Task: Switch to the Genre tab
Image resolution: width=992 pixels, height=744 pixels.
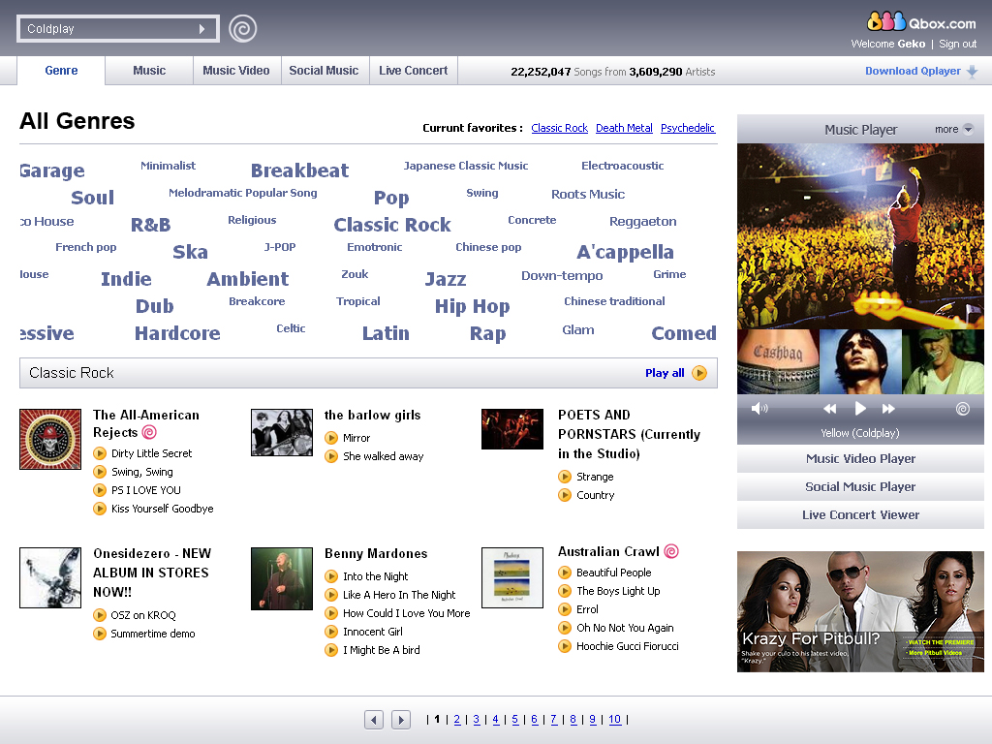Action: [61, 70]
